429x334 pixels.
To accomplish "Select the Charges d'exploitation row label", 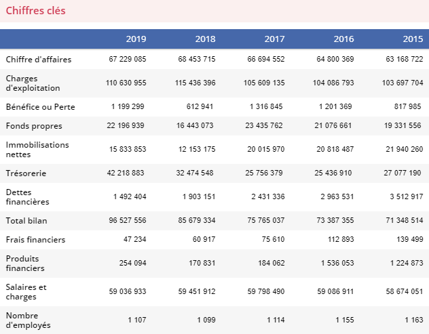I will pyautogui.click(x=33, y=83).
